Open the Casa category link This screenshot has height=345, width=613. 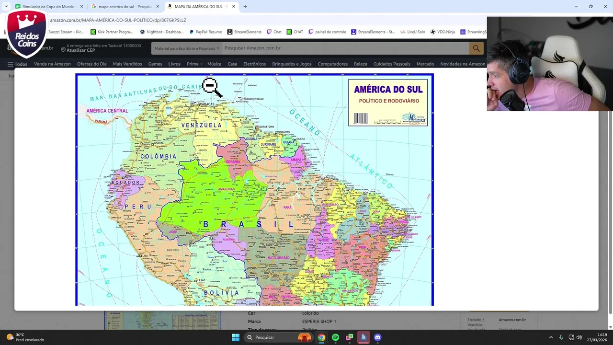coord(232,64)
